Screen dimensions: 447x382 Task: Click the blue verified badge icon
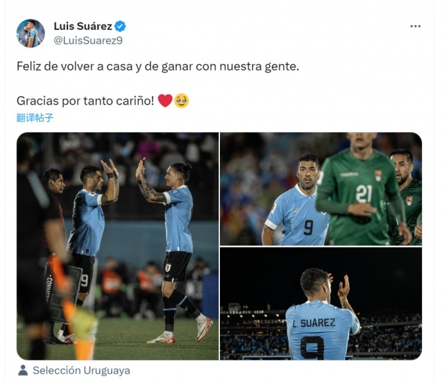[120, 26]
